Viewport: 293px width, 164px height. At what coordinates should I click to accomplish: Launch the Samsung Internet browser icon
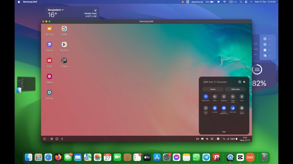49,45
